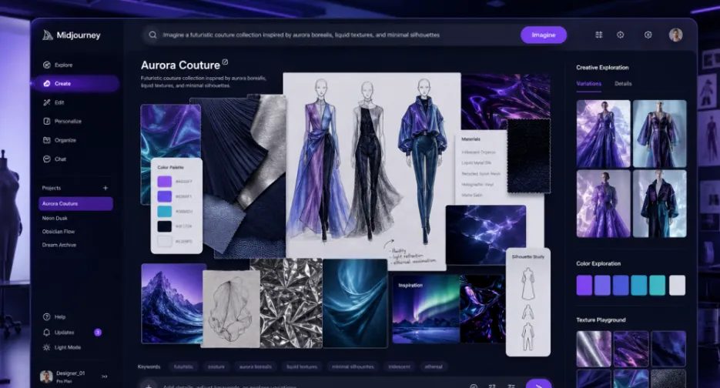Open the Materials list card
The height and width of the screenshot is (388, 720).
481,167
